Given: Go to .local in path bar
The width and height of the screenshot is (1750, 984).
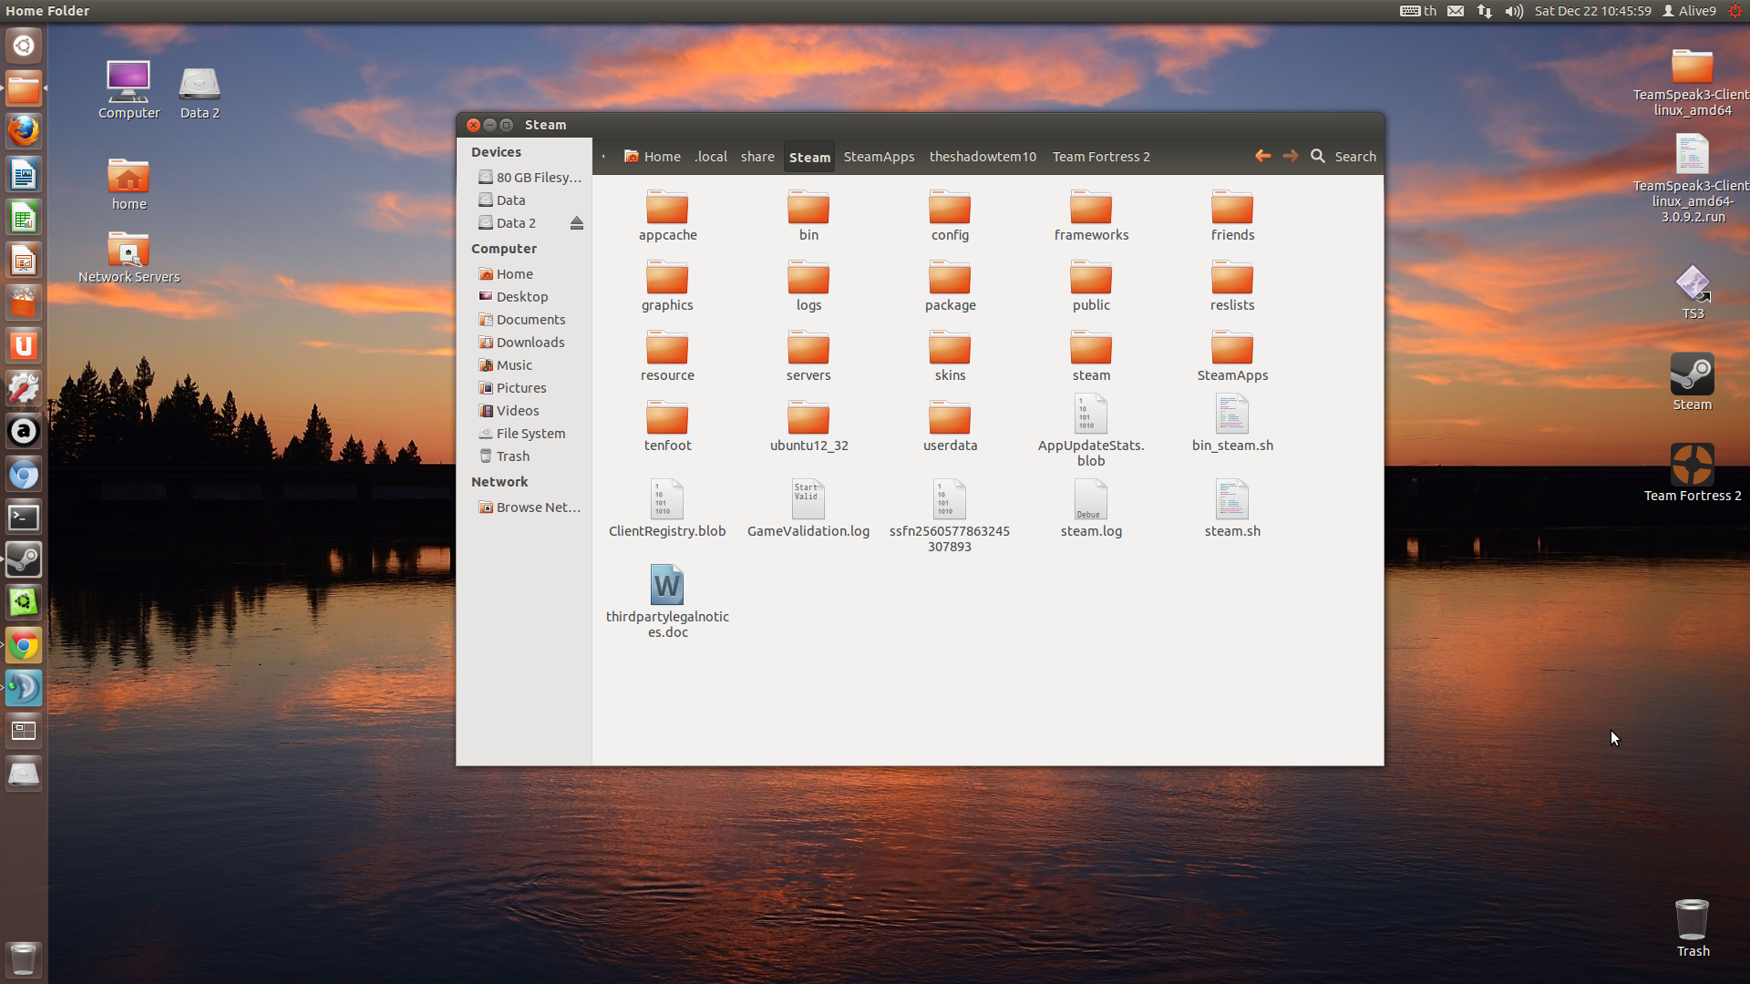Looking at the screenshot, I should [710, 157].
